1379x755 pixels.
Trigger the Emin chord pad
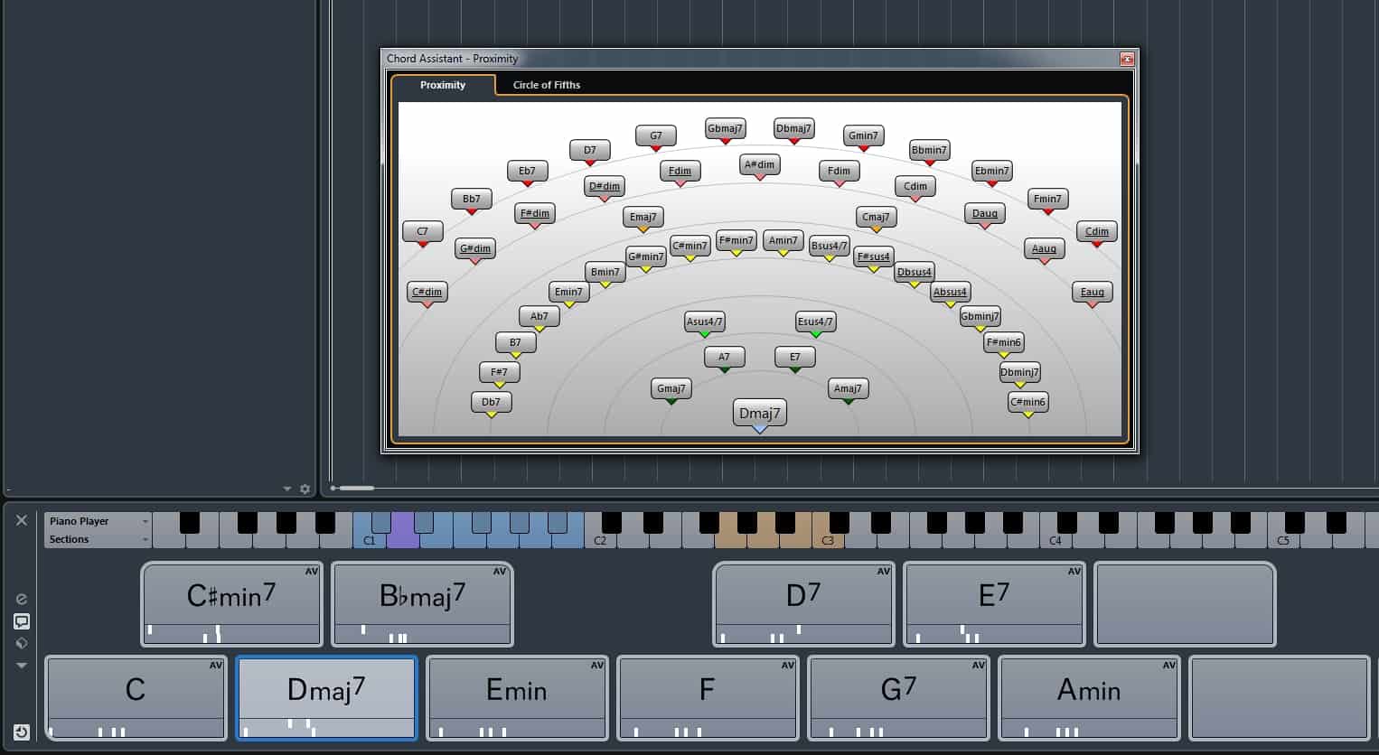pyautogui.click(x=516, y=690)
